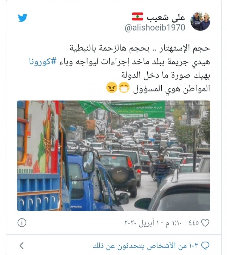Like the tweet with heart icon
Image resolution: width=227 pixels, height=255 pixels.
pos(205,223)
